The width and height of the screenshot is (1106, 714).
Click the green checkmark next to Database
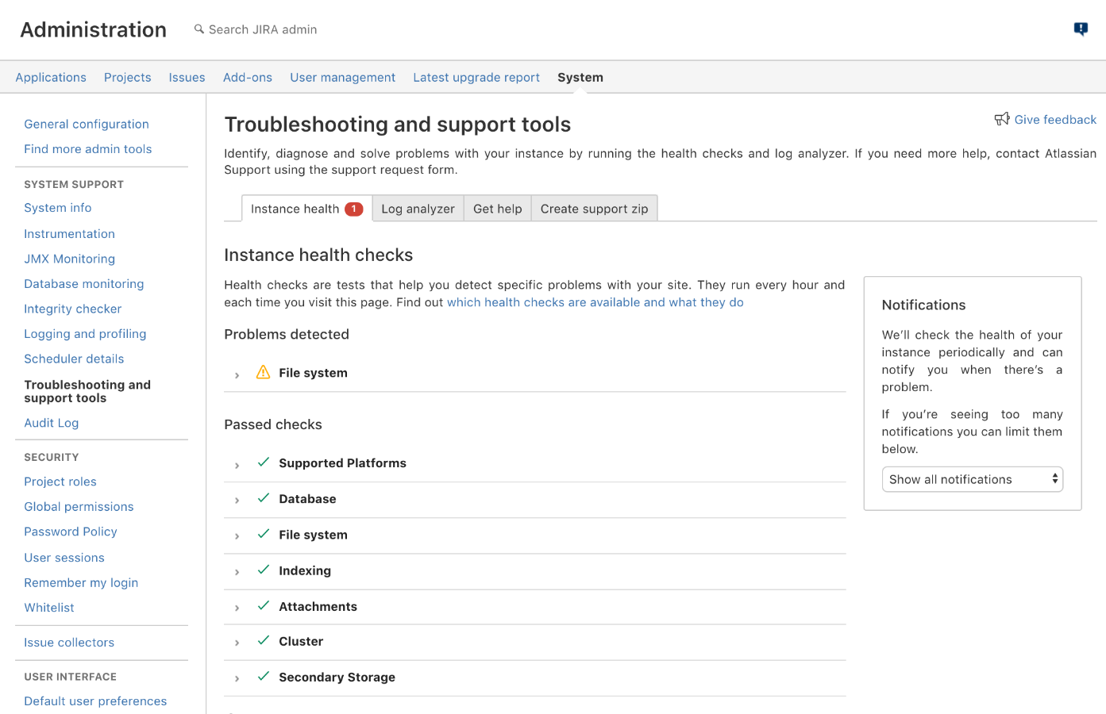pos(264,498)
